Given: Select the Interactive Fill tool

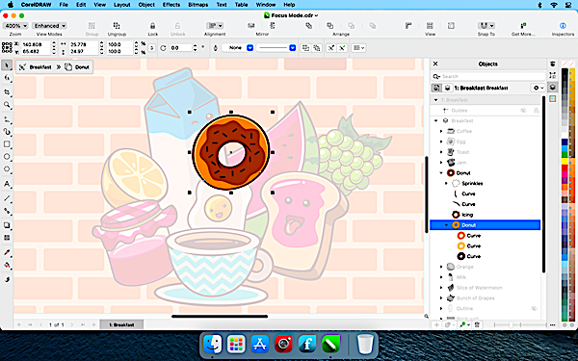Looking at the screenshot, I should tap(7, 266).
